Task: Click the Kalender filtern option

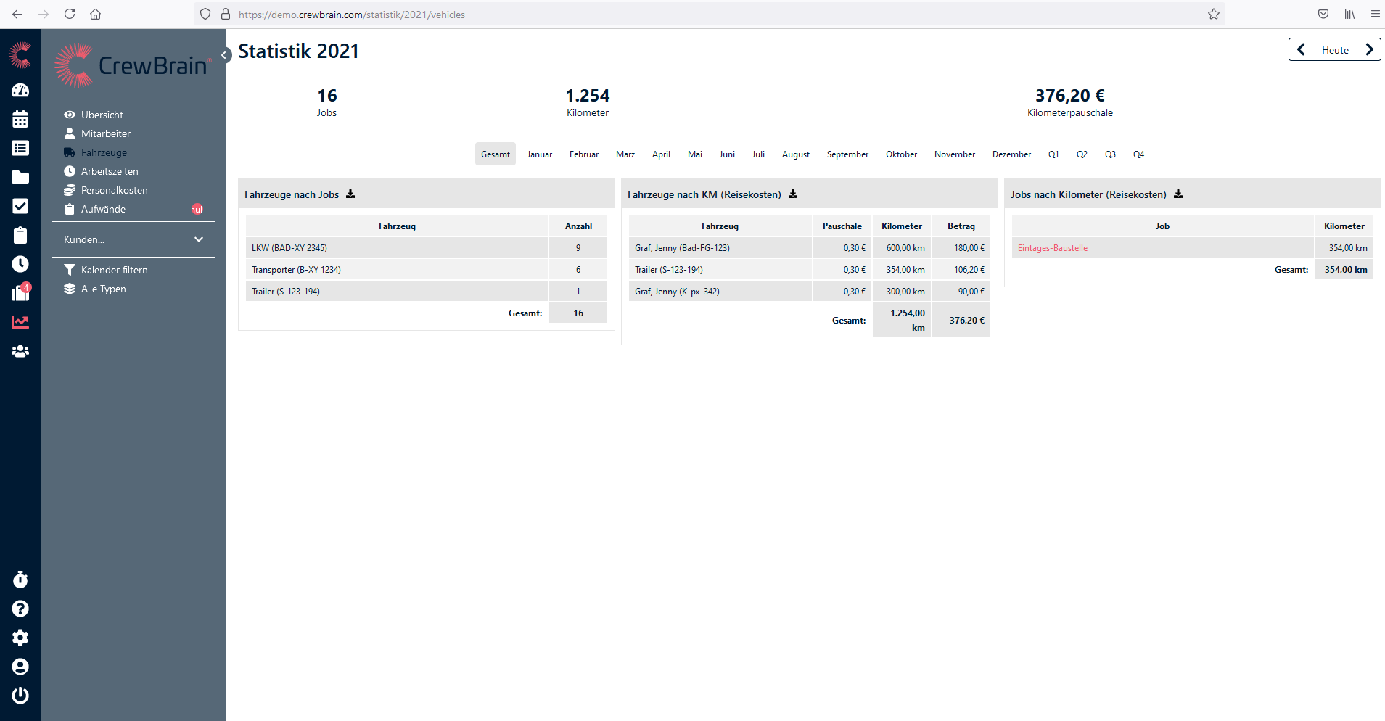Action: coord(114,270)
